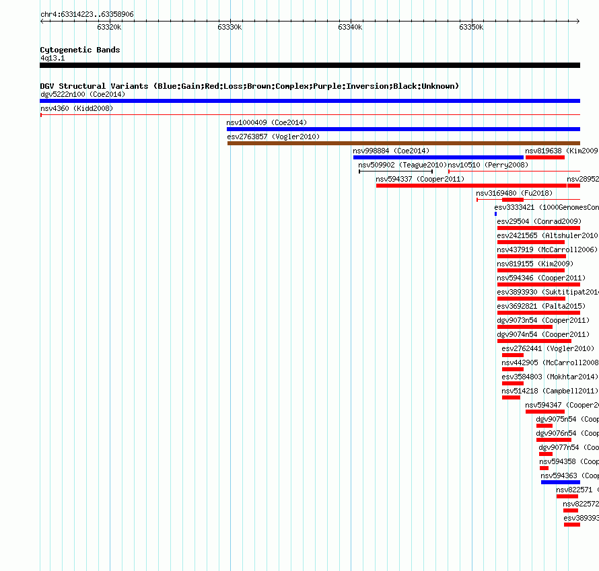Select the blue nsv1000409 gain bar
This screenshot has height=571, width=599.
(x=403, y=129)
